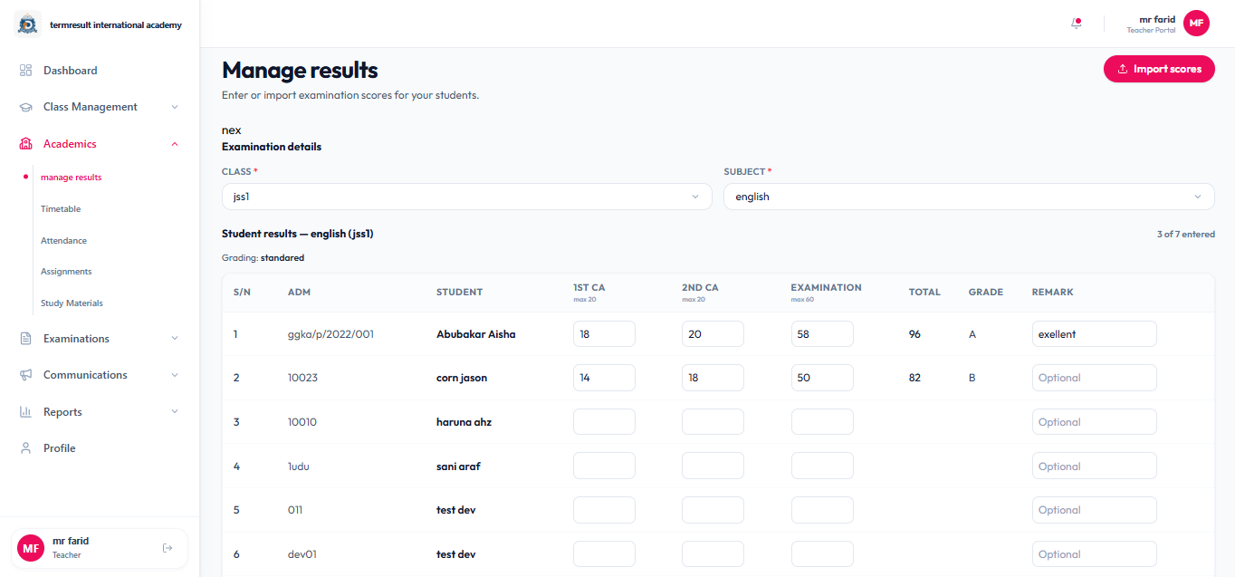Click the EXAMINATION column header

(826, 287)
